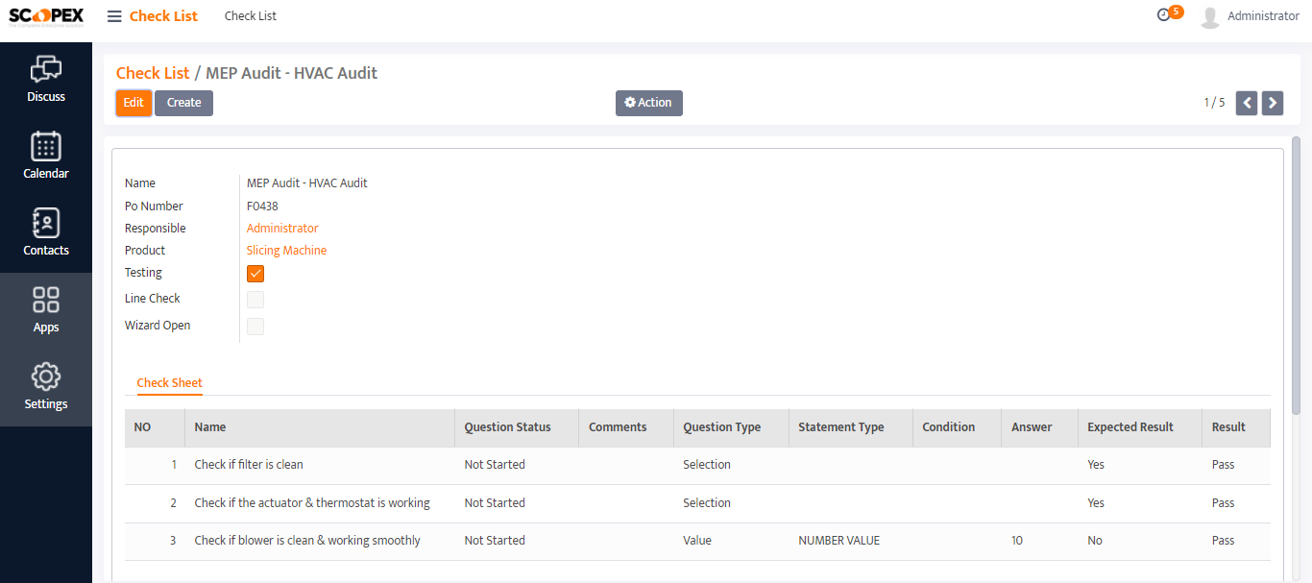
Task: Open the Action dropdown
Action: [x=649, y=103]
